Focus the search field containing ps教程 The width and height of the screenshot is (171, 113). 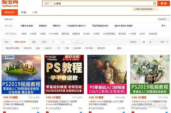pos(103,3)
